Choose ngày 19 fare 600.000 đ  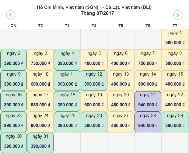[x=94, y=101]
